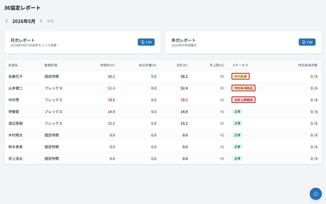Image resolution: width=326 pixels, height=204 pixels.
Task: Click 正常 badge in 井上浩太 row
Action: point(237,158)
